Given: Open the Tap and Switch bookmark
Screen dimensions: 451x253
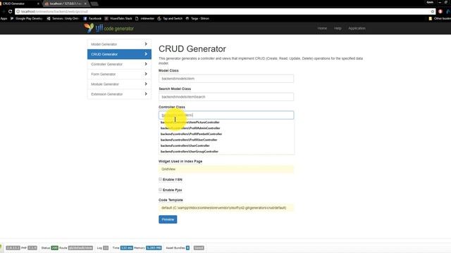Looking at the screenshot, I should [x=170, y=18].
